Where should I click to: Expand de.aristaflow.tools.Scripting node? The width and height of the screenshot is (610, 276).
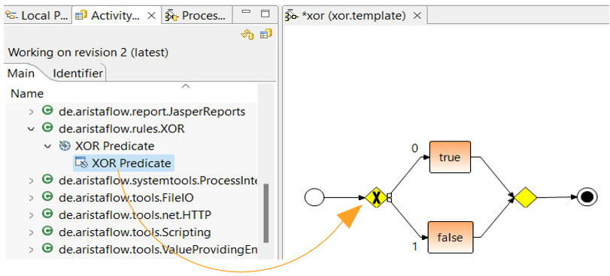31,232
